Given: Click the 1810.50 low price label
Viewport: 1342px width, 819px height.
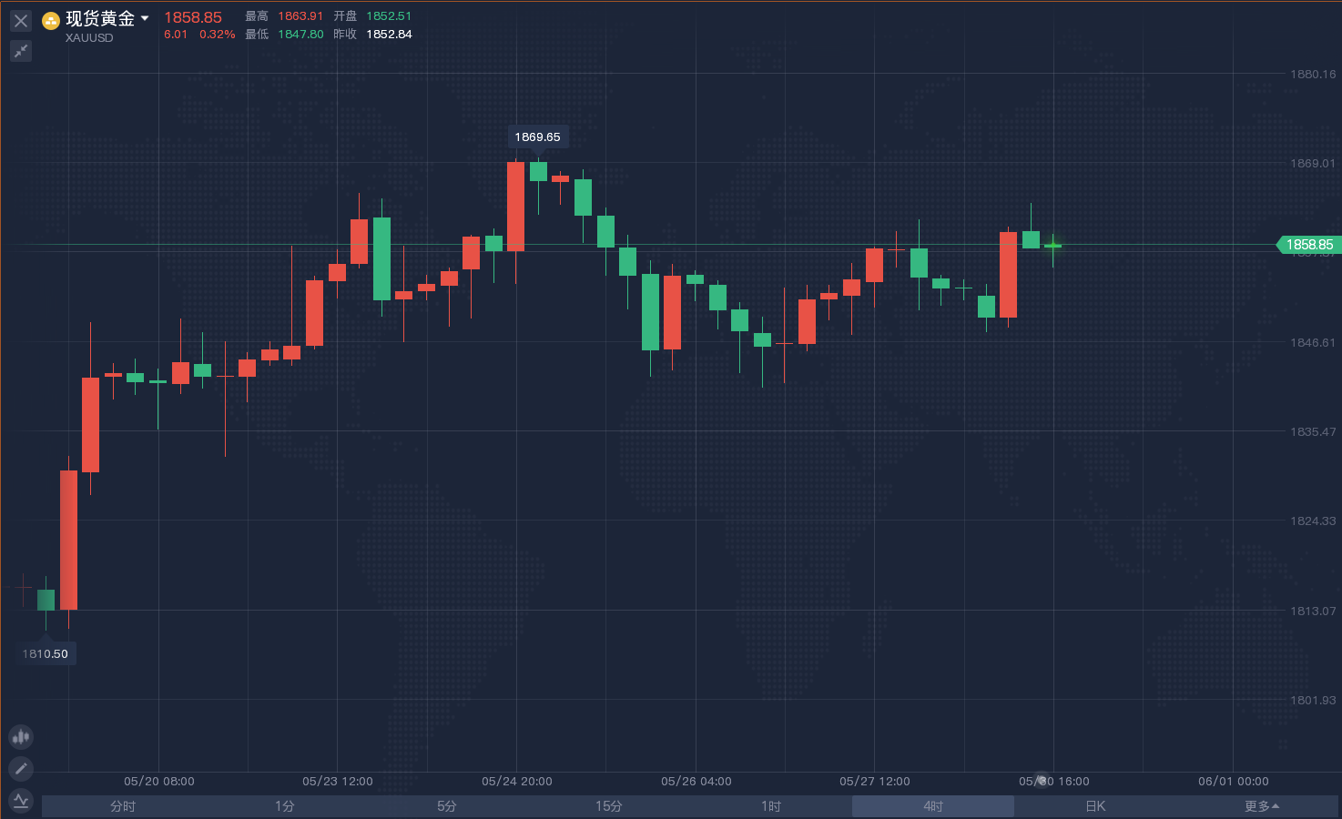Looking at the screenshot, I should point(46,653).
